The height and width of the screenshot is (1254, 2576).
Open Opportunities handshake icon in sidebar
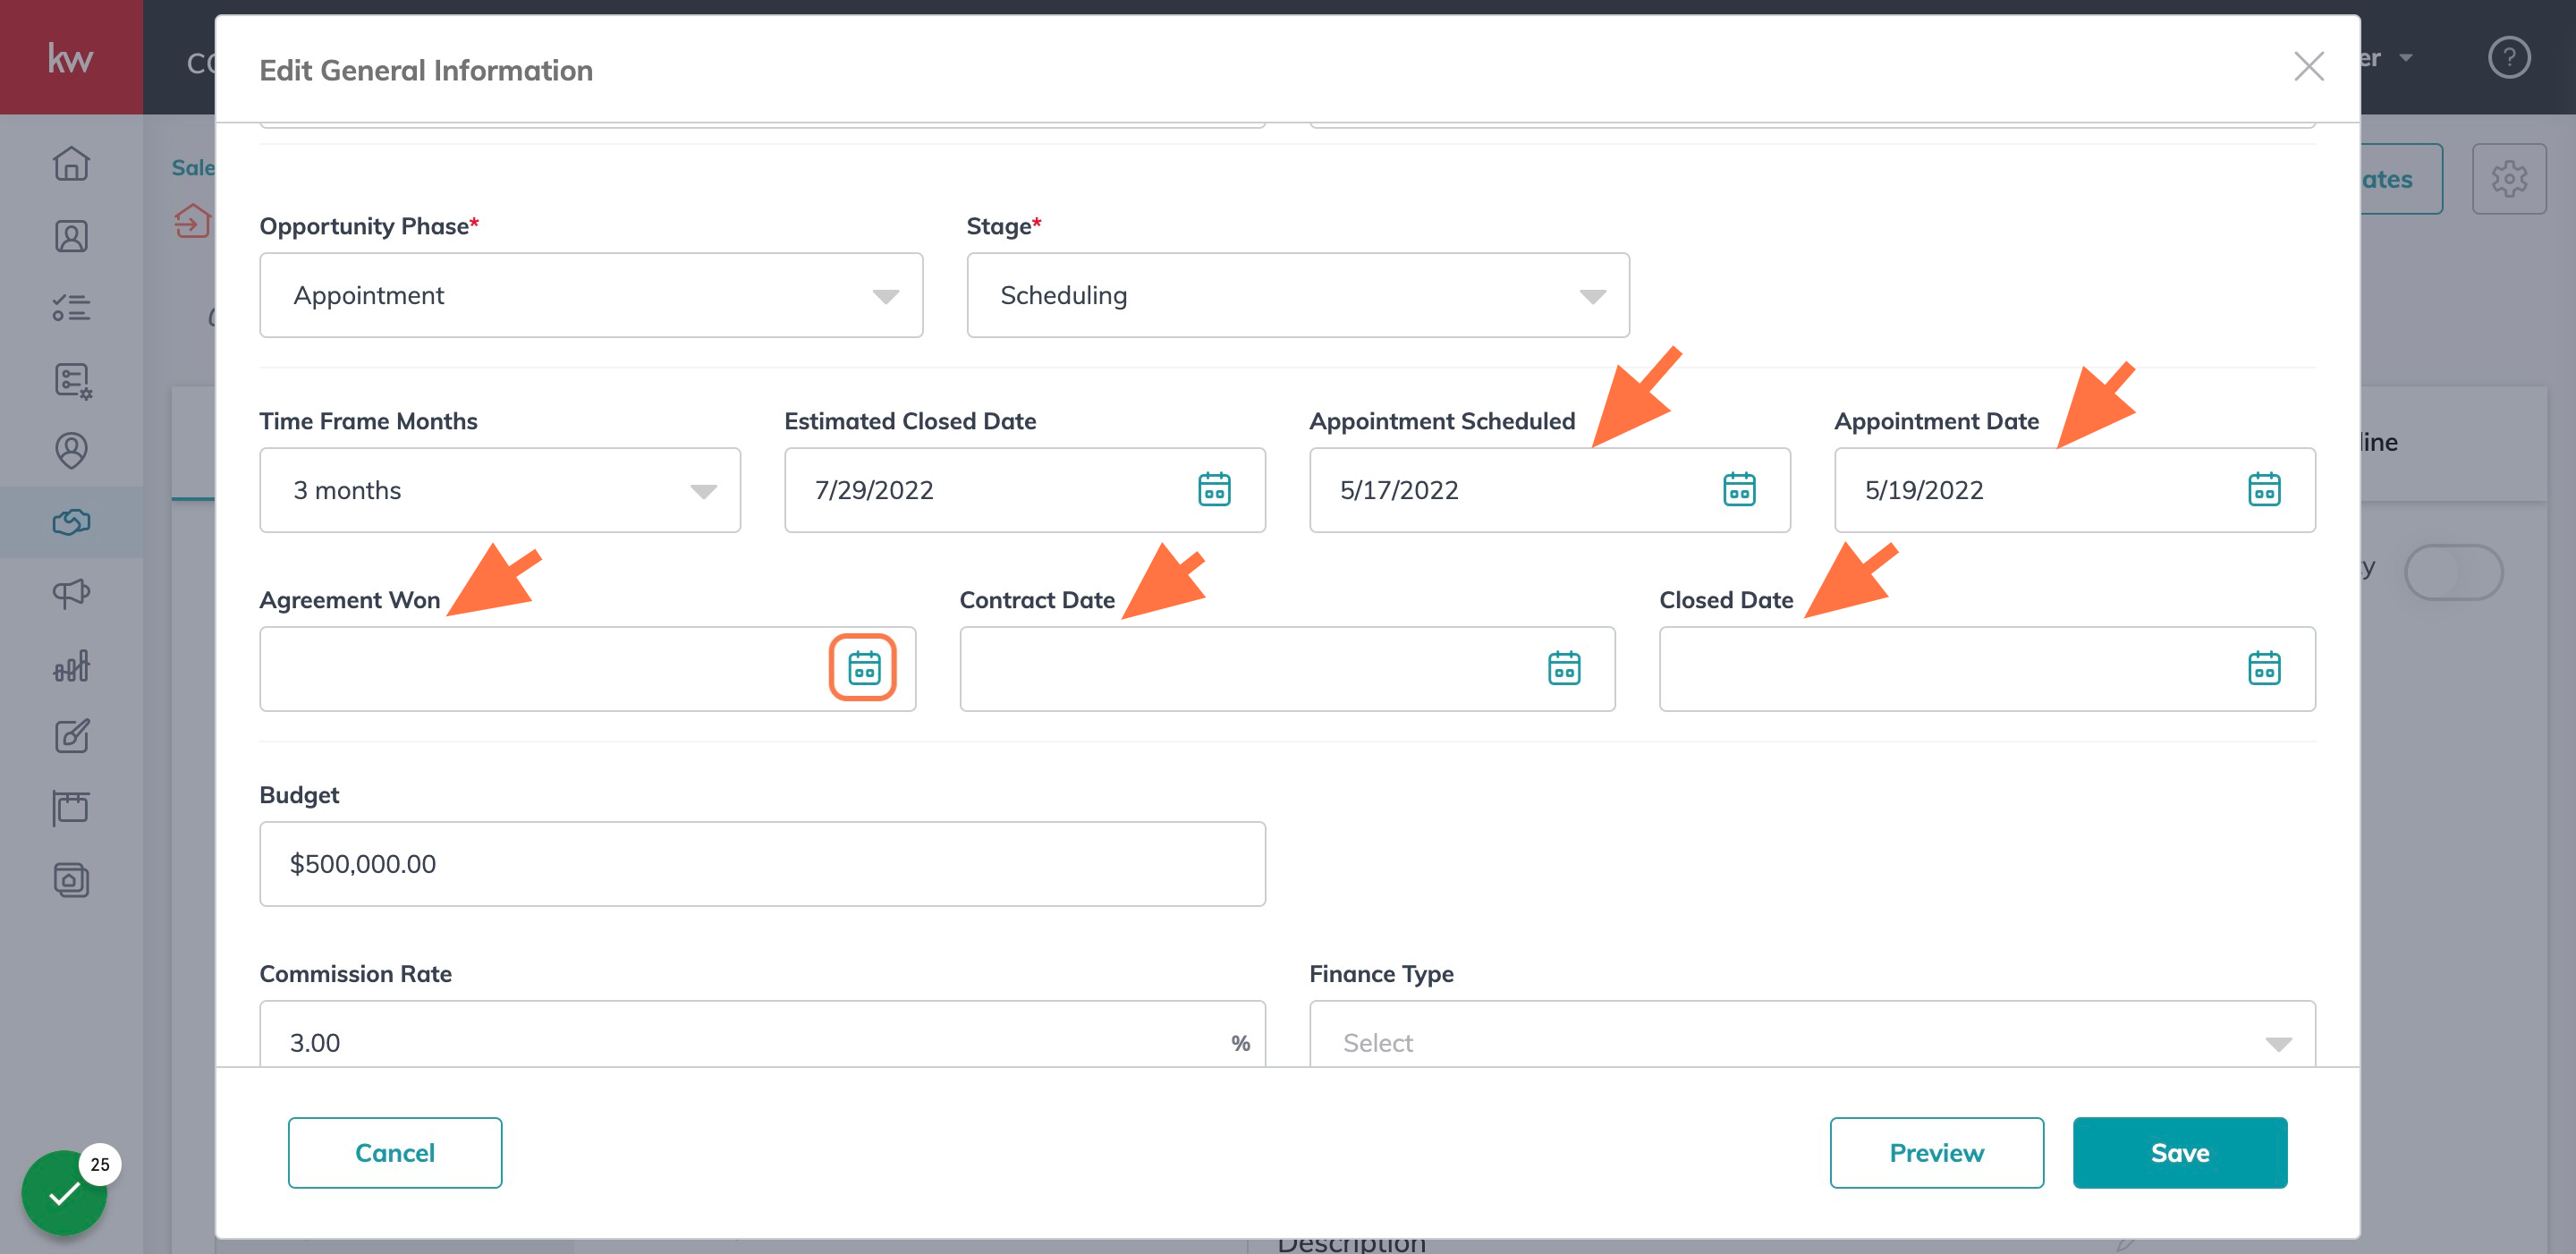(x=71, y=522)
